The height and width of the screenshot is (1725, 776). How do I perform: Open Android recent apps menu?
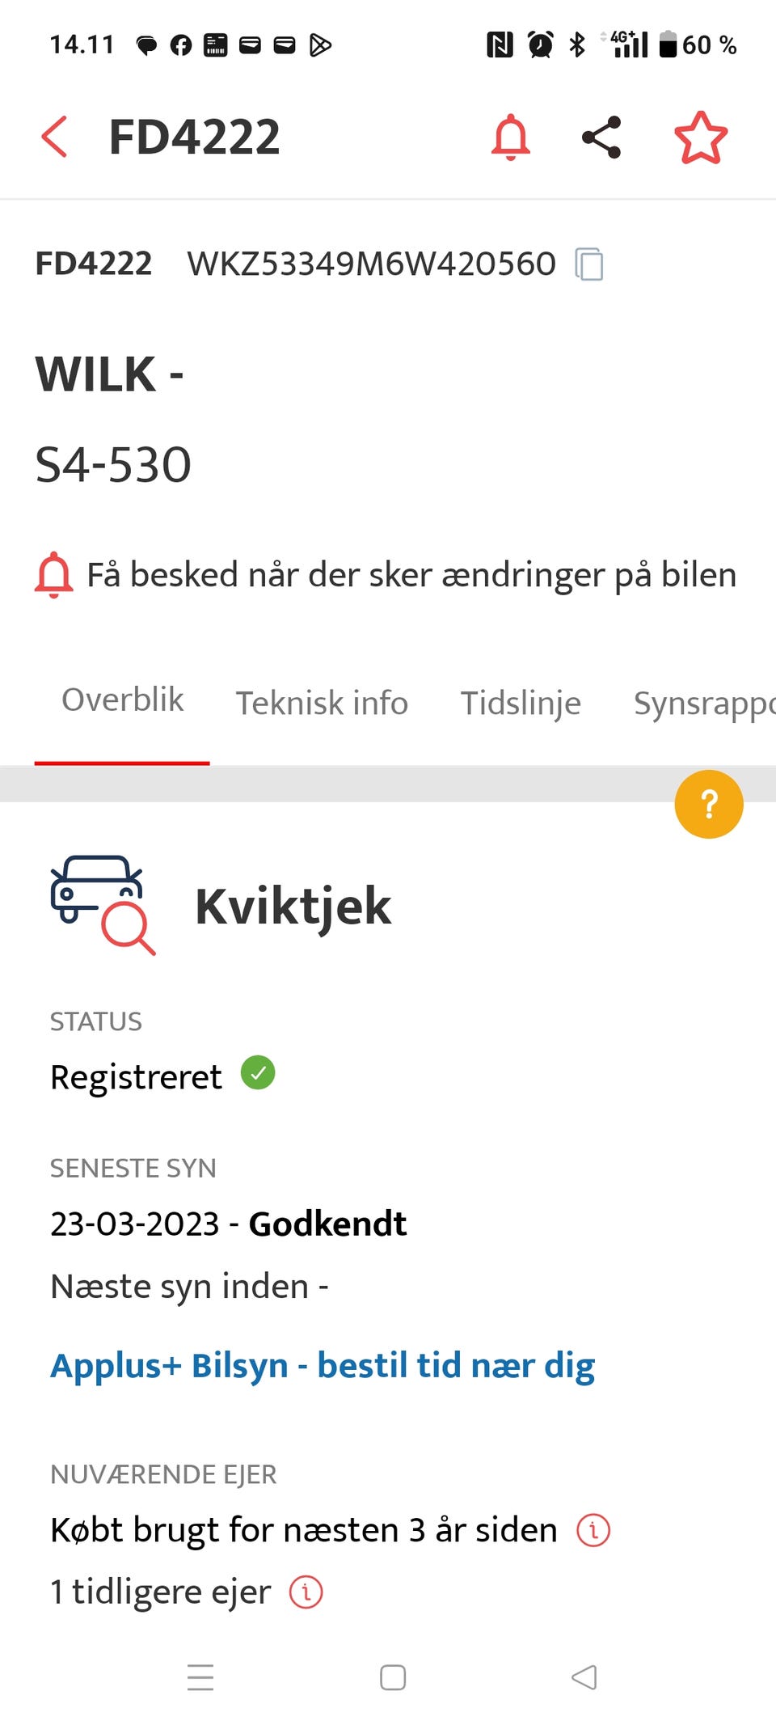200,1677
